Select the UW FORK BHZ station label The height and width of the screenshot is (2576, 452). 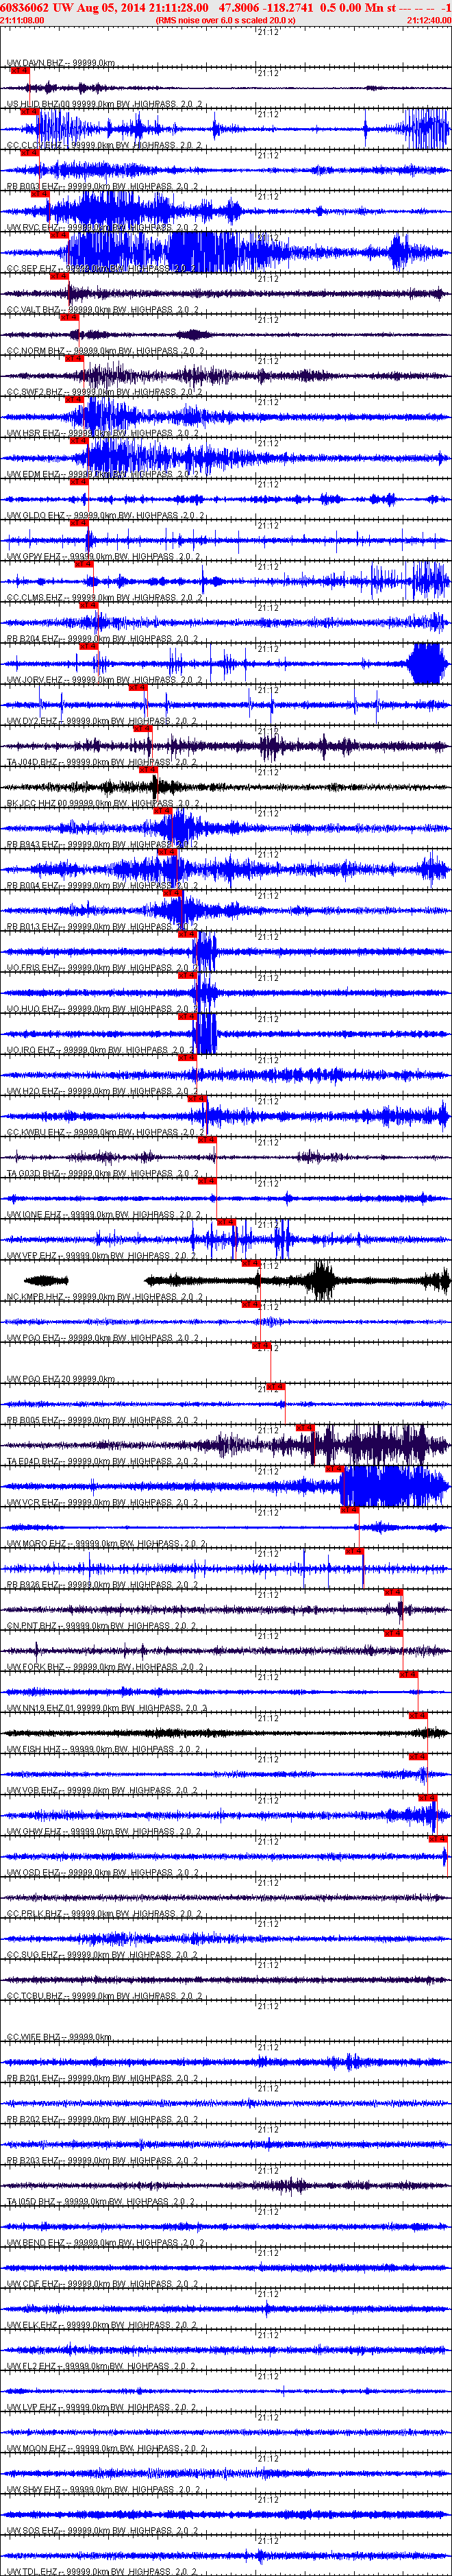click(105, 1666)
